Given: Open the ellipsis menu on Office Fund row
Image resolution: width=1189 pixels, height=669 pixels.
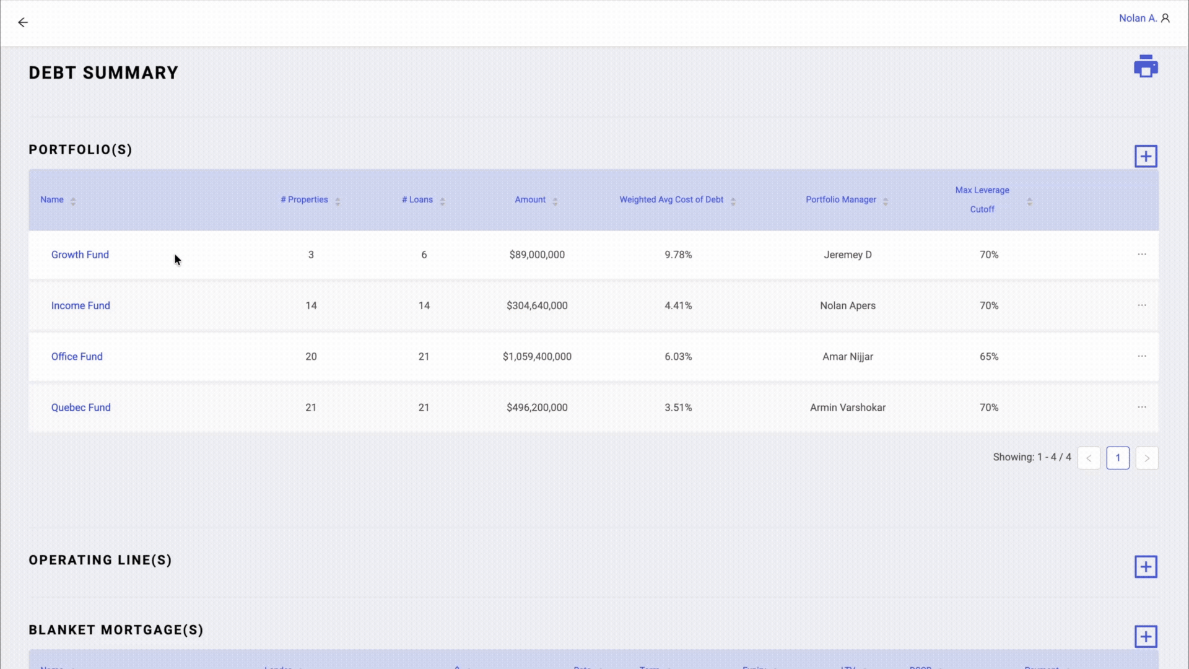Looking at the screenshot, I should click(x=1142, y=356).
